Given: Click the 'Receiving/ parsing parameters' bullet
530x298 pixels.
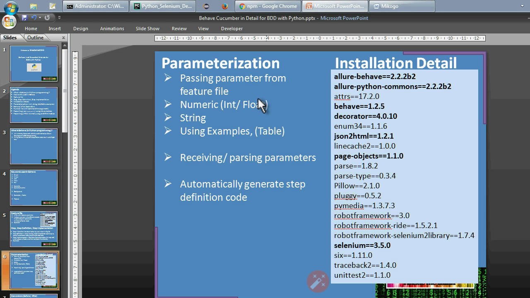Looking at the screenshot, I should tap(248, 158).
